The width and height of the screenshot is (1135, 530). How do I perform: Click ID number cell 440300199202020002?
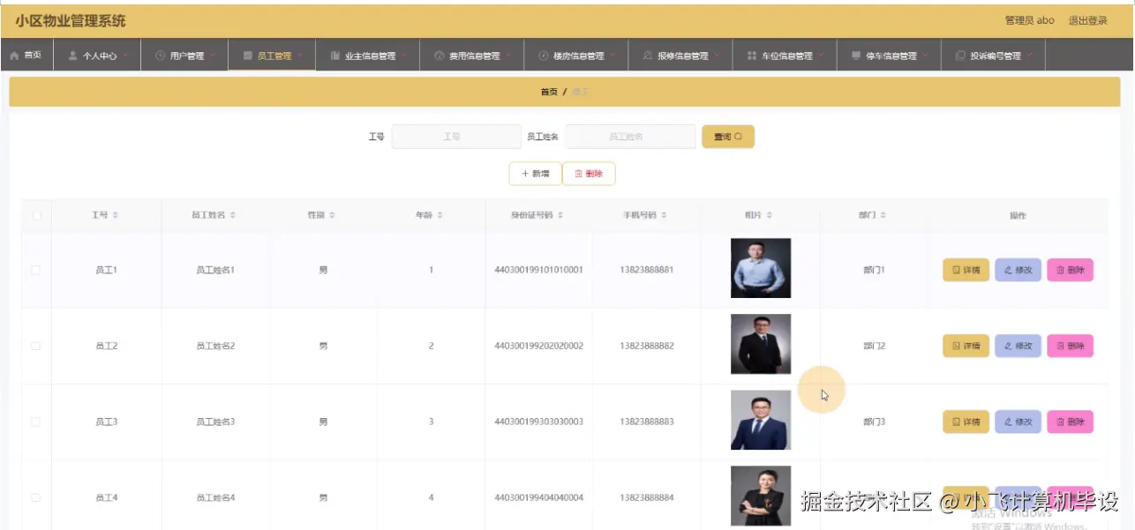click(x=538, y=346)
